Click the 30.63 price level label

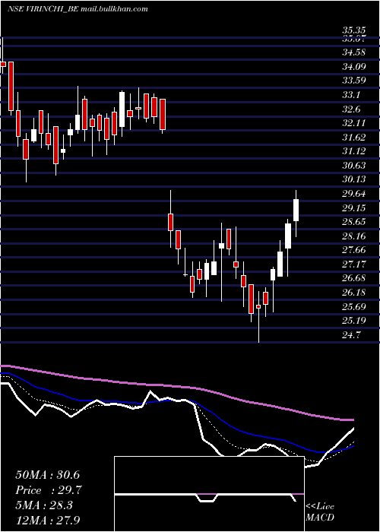click(354, 165)
